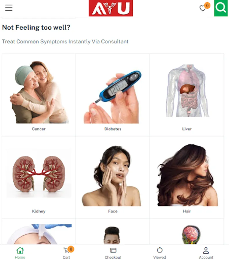The image size is (229, 260).
Task: Open the brain image category
Action: (191, 234)
